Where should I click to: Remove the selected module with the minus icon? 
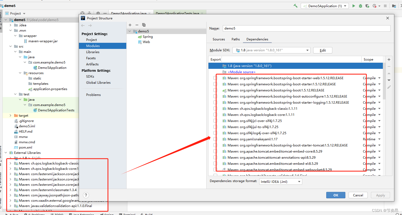137,25
